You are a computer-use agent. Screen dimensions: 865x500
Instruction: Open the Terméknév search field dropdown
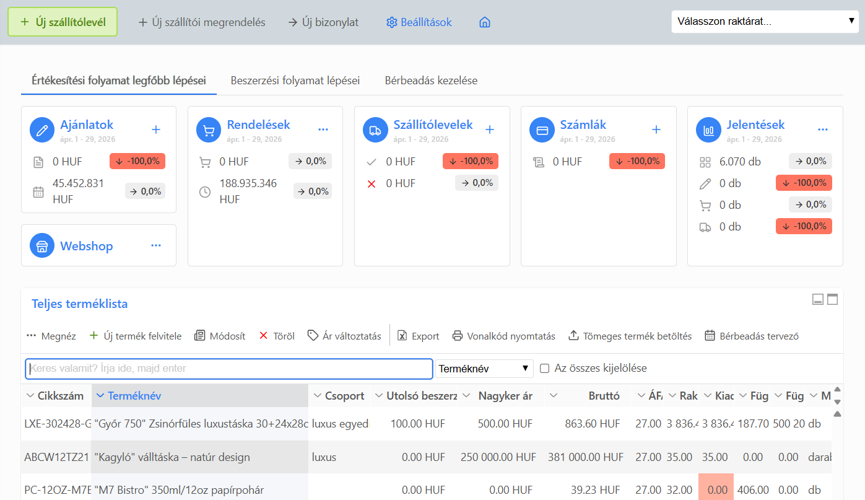point(484,369)
